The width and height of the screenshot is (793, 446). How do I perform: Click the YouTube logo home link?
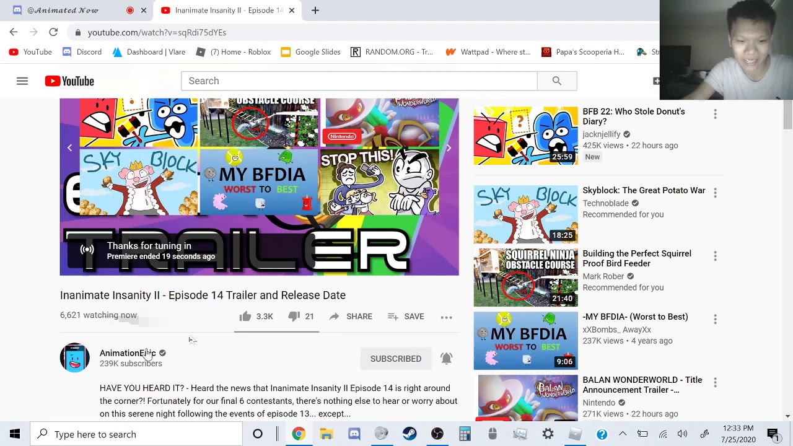point(69,81)
